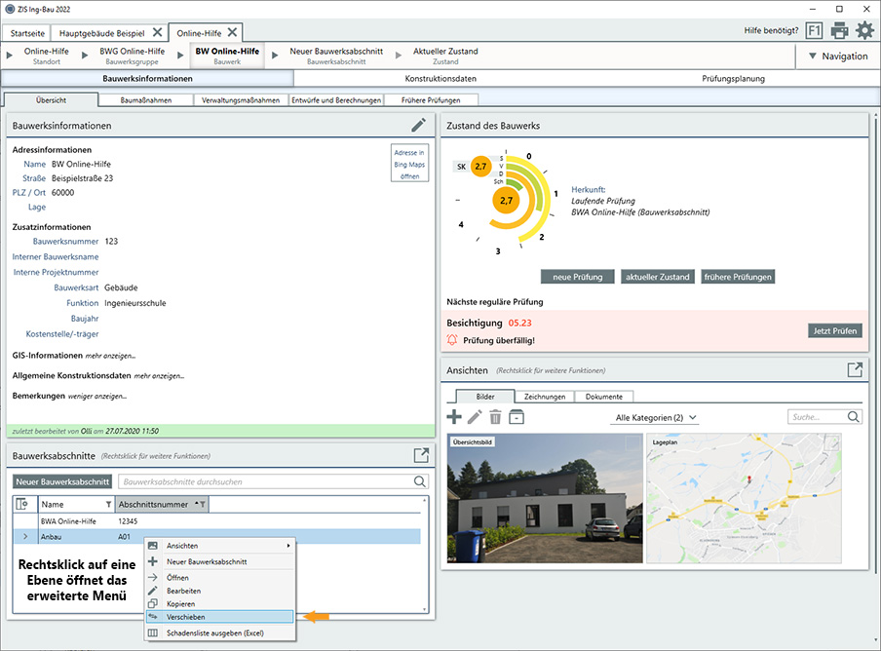
Task: Delete selected image with trash icon
Action: [x=495, y=417]
